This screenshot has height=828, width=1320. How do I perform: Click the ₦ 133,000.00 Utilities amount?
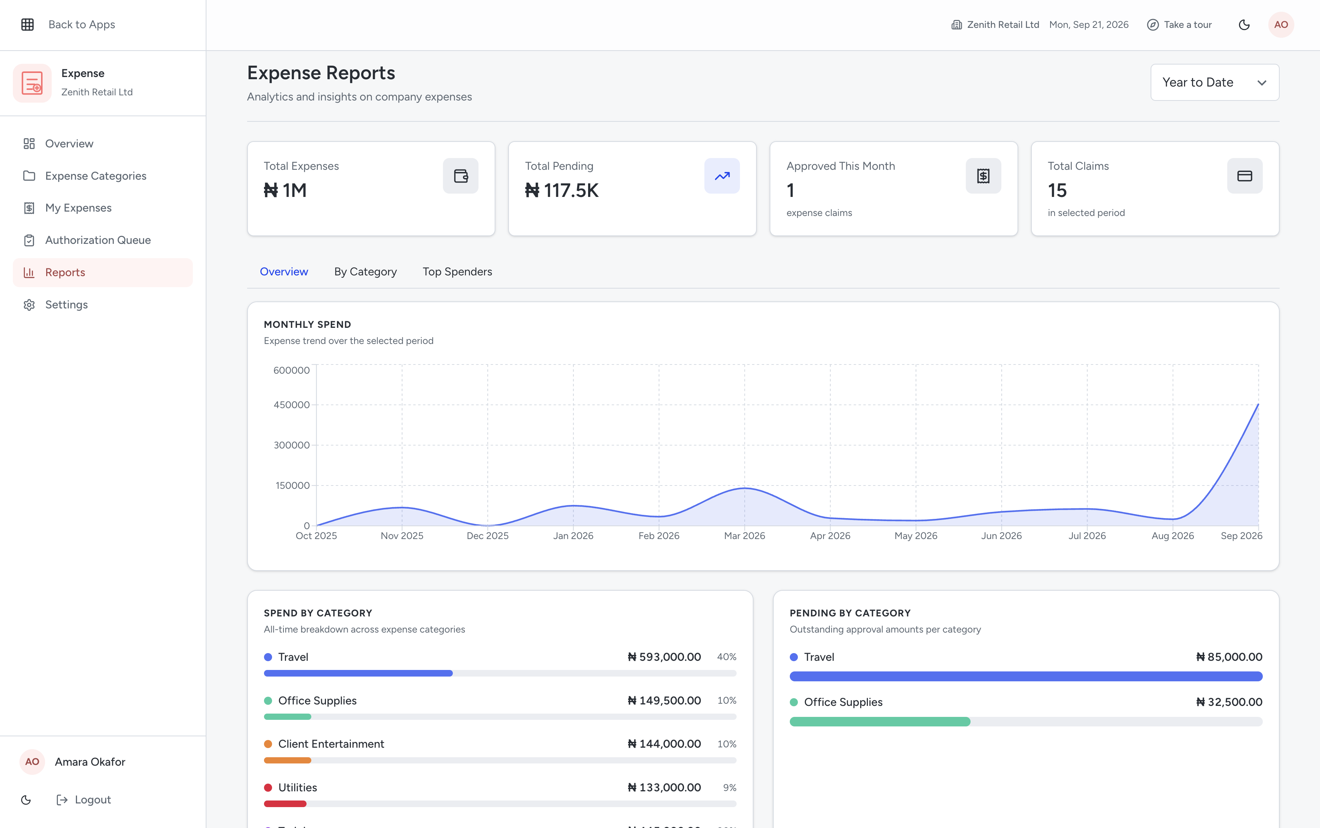[x=664, y=787]
